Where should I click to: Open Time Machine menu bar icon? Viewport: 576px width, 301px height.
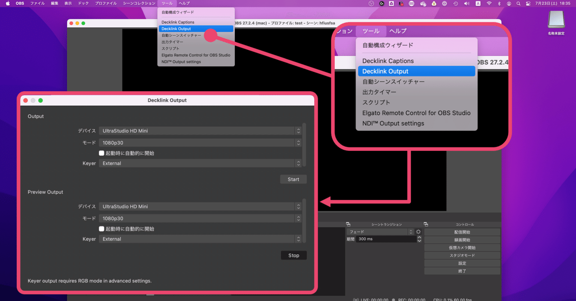tap(455, 3)
